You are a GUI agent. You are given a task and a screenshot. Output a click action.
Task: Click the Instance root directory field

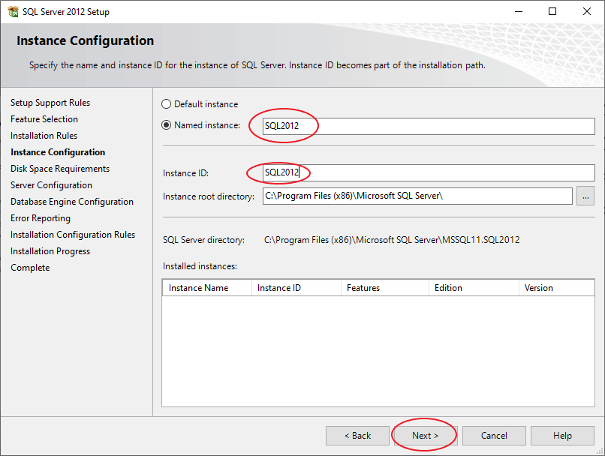[x=417, y=196]
